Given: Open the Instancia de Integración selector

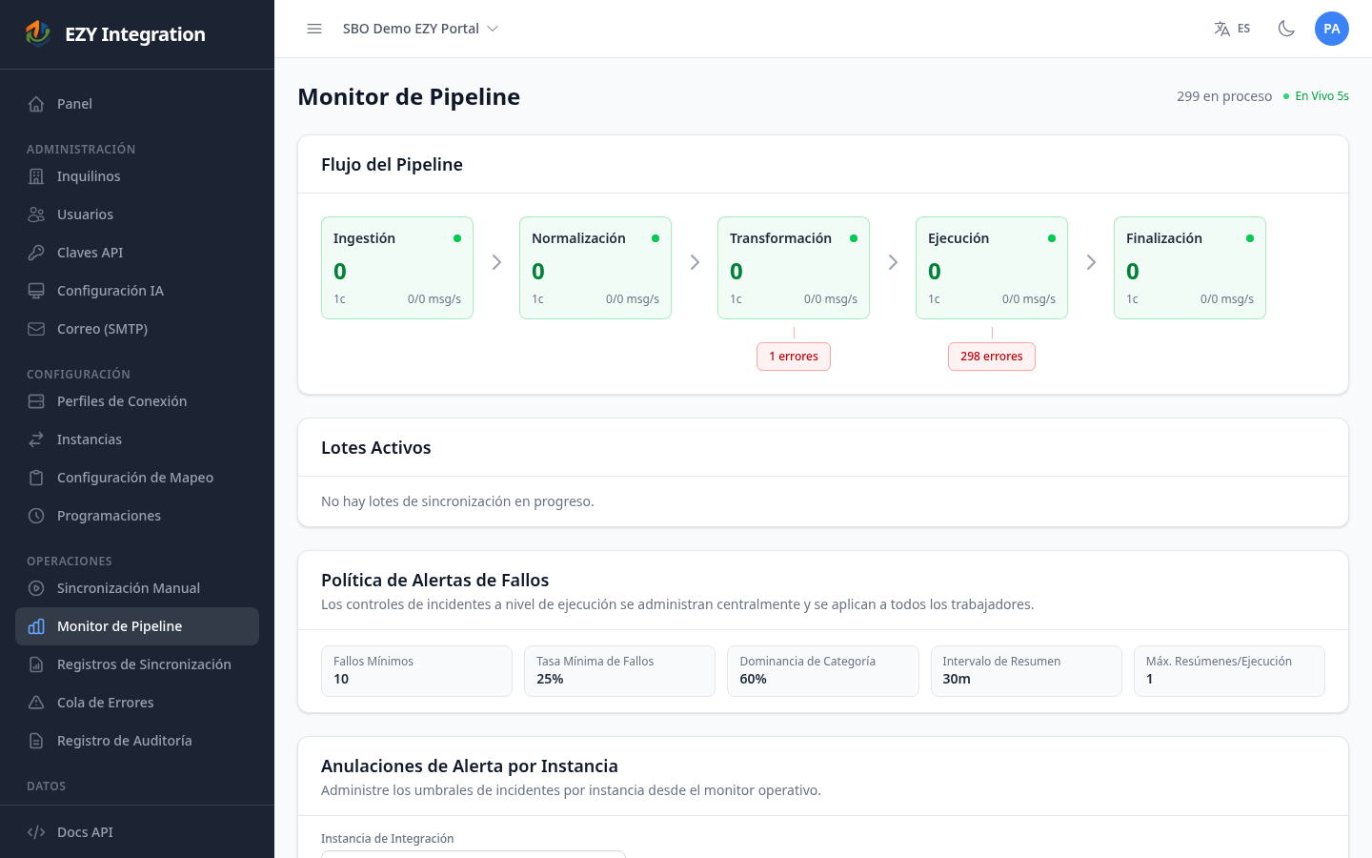Looking at the screenshot, I should (474, 854).
